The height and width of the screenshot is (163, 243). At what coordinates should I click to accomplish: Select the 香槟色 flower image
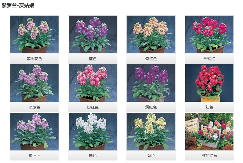[151, 35]
